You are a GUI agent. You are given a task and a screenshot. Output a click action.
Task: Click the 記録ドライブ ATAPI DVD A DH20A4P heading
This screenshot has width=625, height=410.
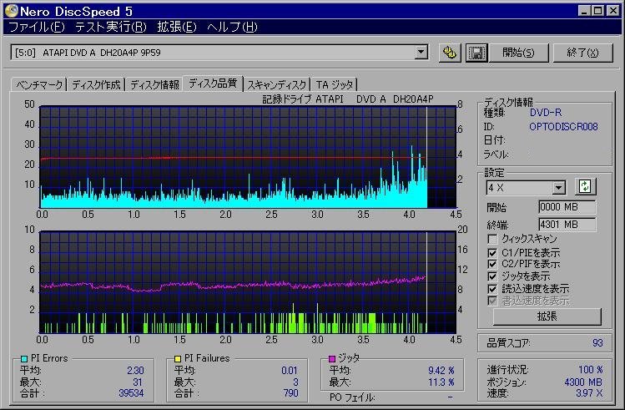(x=348, y=99)
